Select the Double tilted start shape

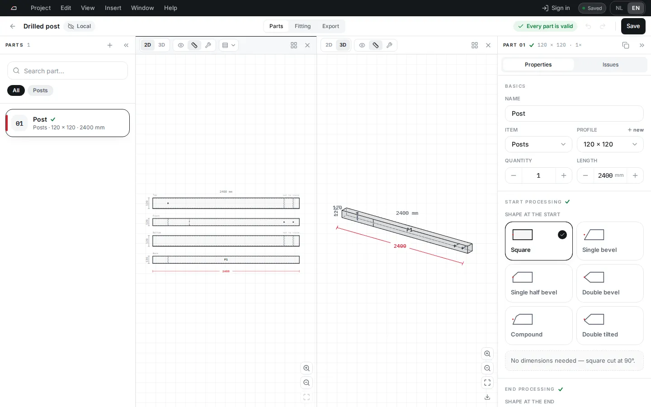610,326
